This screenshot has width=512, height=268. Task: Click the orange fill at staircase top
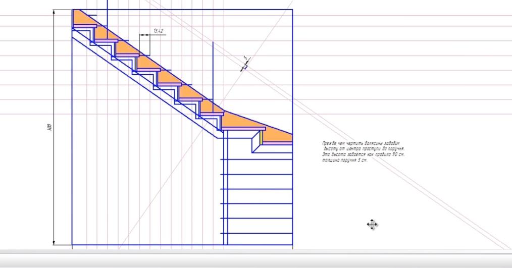[x=81, y=18]
